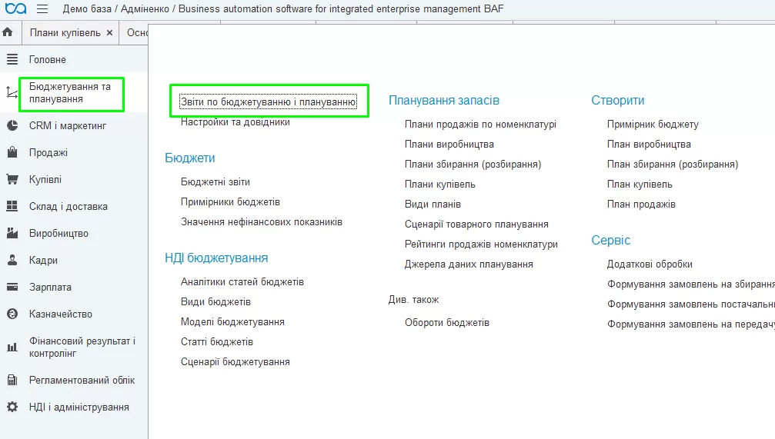The width and height of the screenshot is (775, 439).
Task: Open Бюджетування та планування section
Action: point(70,93)
